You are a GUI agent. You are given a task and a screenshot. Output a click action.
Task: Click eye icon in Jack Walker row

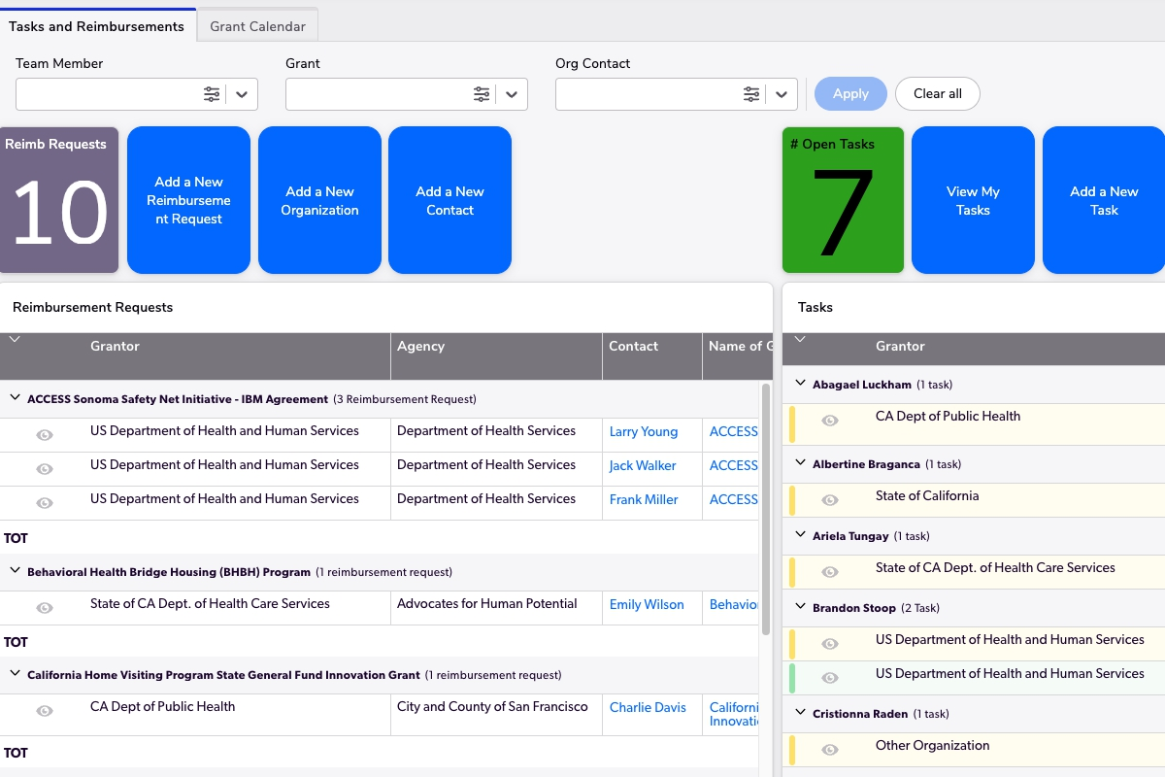point(45,469)
